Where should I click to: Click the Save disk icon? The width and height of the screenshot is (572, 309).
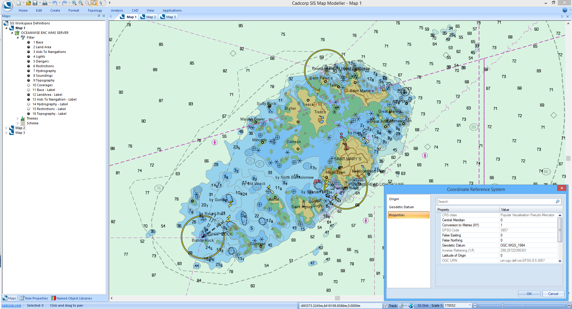(35, 3)
